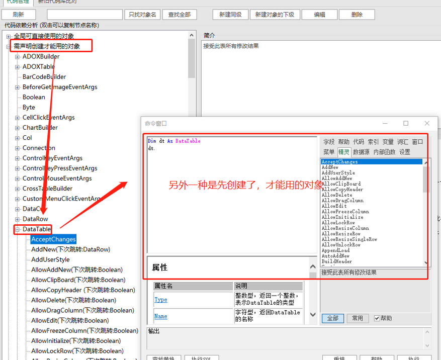Expand the CellClickEventArgs node

click(18, 118)
